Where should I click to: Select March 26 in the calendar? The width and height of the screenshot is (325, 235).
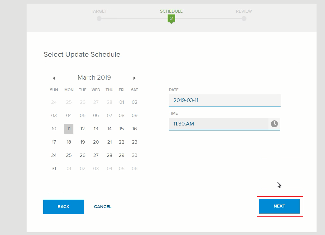[82, 155]
